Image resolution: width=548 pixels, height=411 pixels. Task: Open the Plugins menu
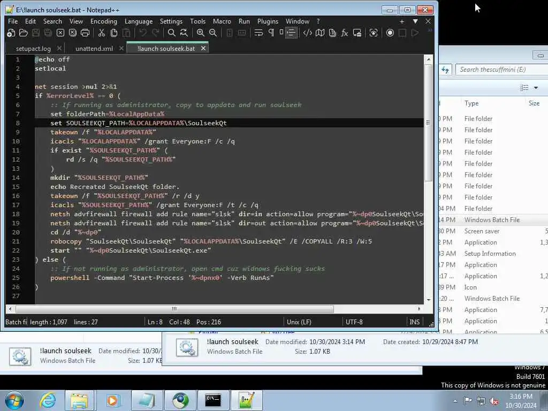click(268, 21)
